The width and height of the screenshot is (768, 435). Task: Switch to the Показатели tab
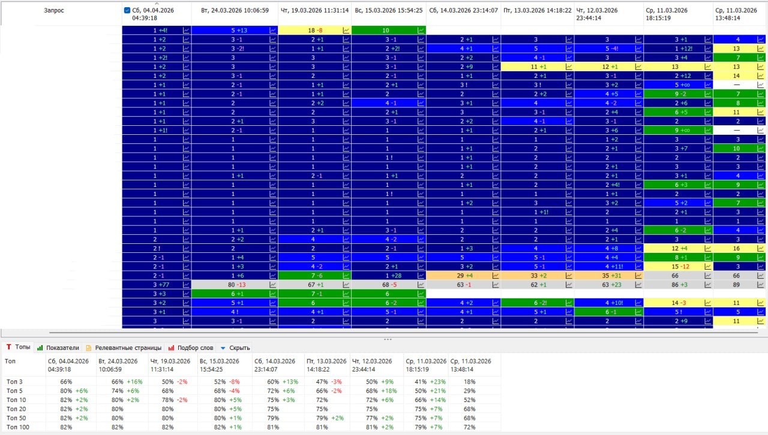[x=58, y=348]
